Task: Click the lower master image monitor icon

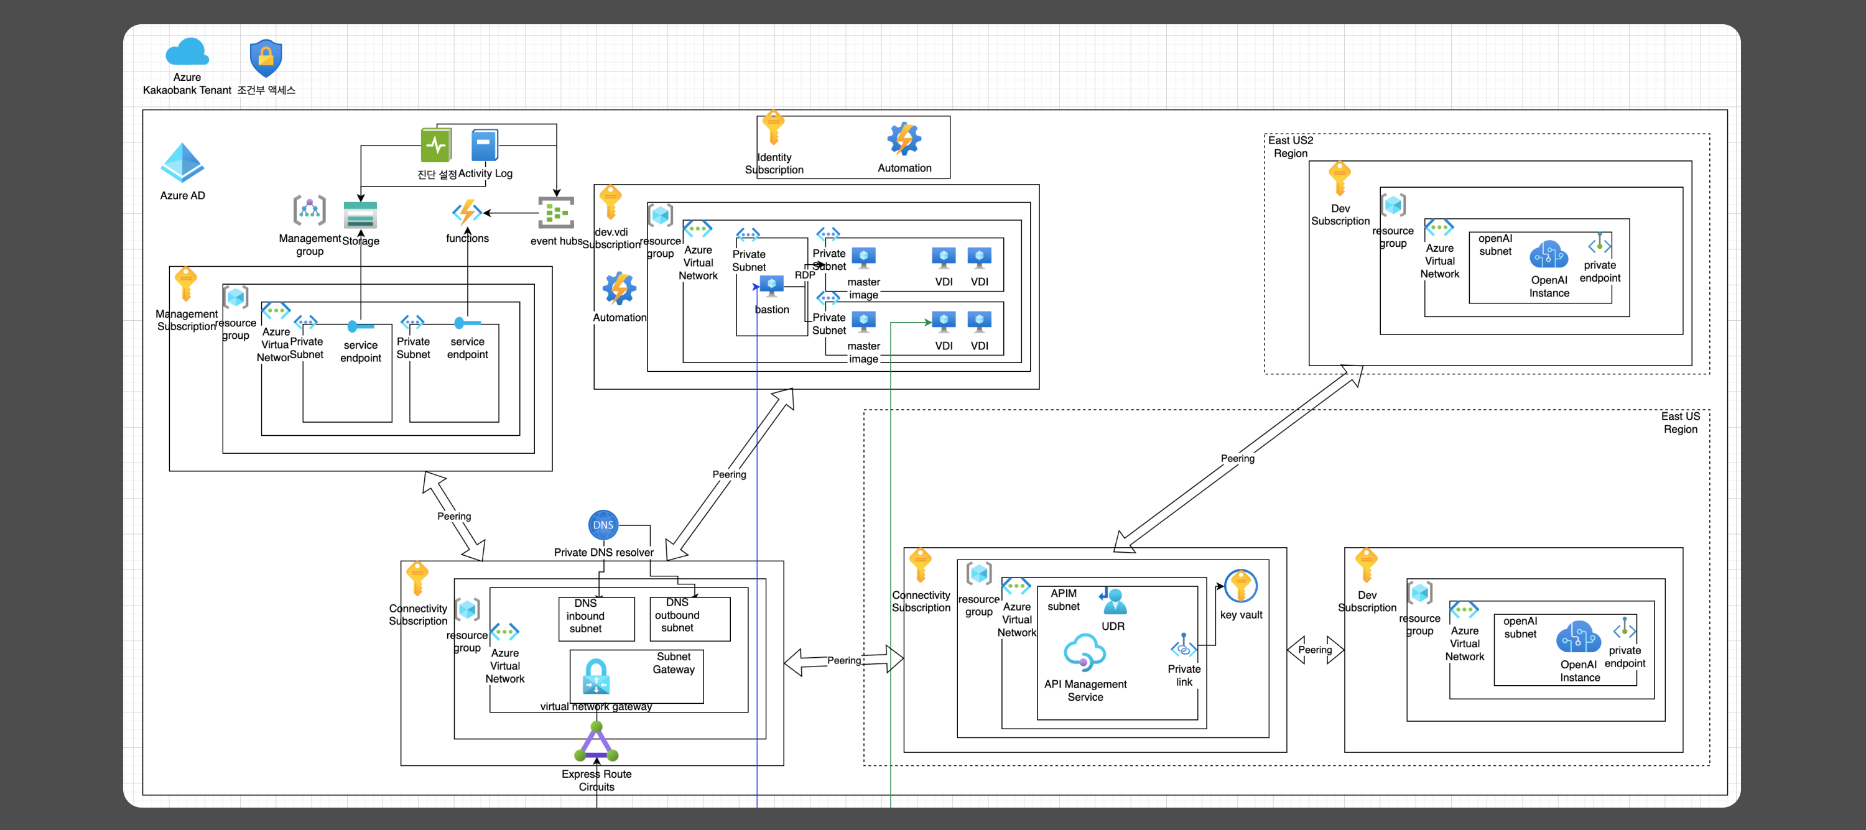Action: (863, 321)
